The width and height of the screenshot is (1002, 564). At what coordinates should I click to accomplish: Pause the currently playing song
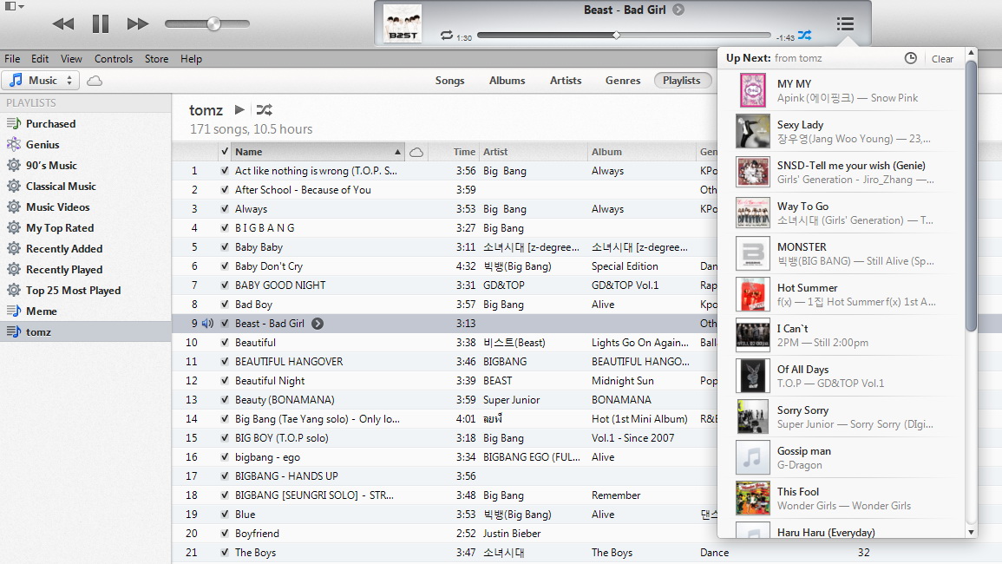click(x=101, y=24)
